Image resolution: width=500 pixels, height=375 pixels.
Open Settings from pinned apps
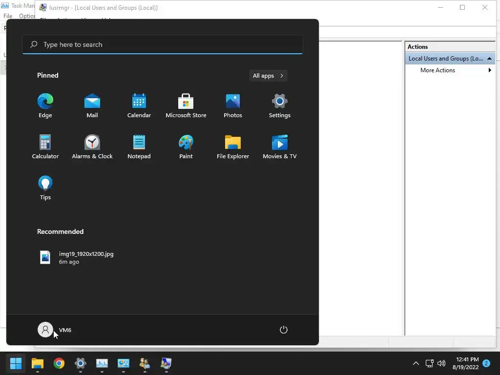pyautogui.click(x=280, y=105)
